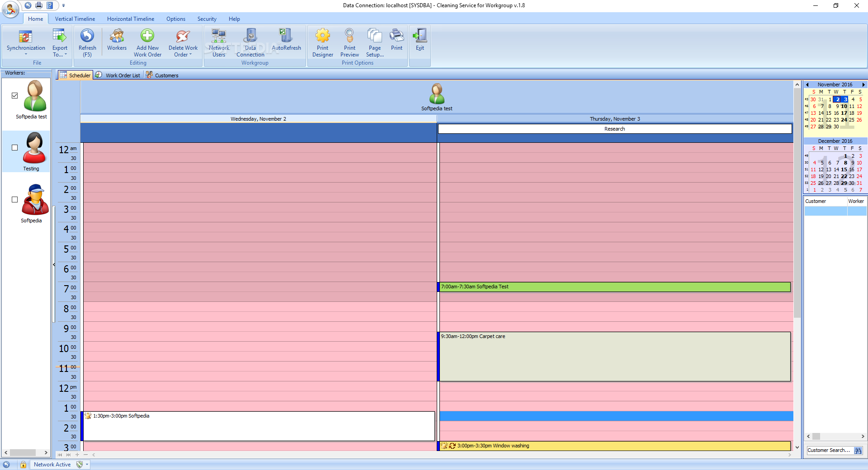The image size is (868, 470).
Task: Open the status bar shield dropdown arrow
Action: [87, 465]
